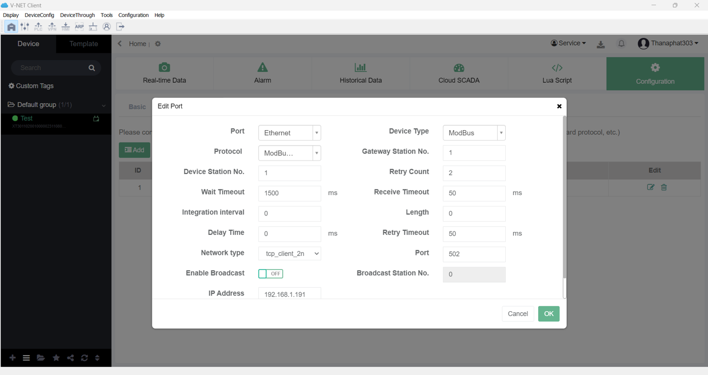Open the DeviceThrough menu

click(77, 15)
